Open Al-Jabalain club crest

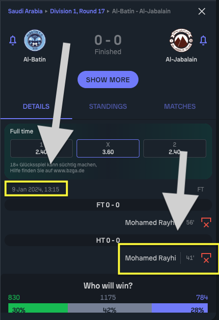pyautogui.click(x=181, y=40)
